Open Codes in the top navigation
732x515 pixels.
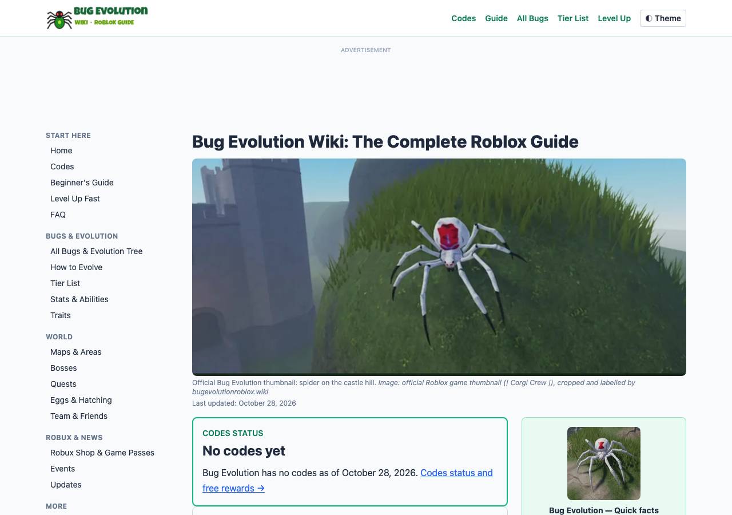463,18
